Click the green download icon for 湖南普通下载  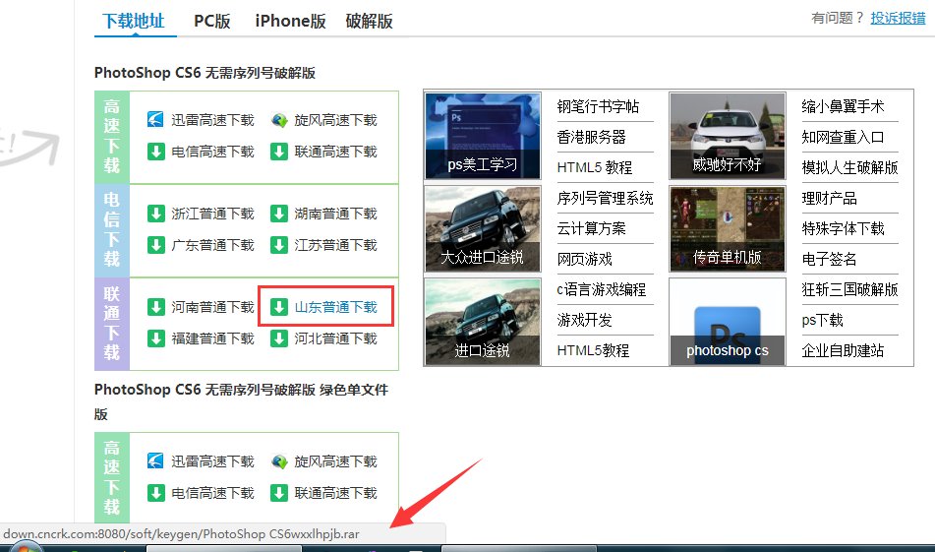pyautogui.click(x=278, y=214)
